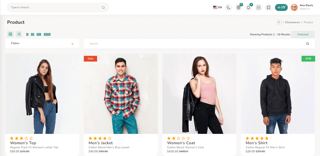The width and height of the screenshot is (320, 156).
Task: Click the product search magnifier icon
Action: [308, 44]
